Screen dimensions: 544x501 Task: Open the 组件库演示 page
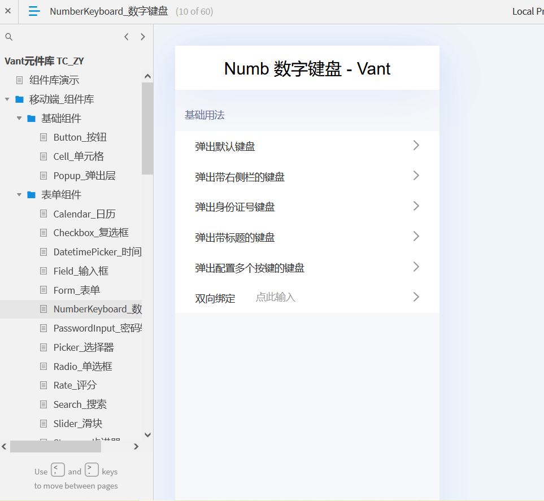pos(54,80)
